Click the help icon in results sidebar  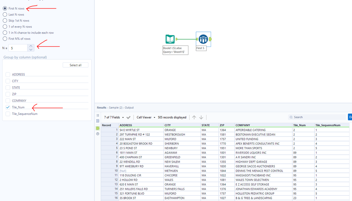[98, 134]
